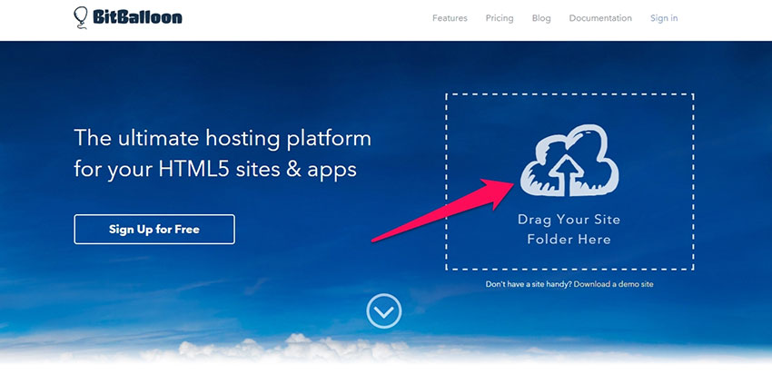Open the Pricing nav item
This screenshot has height=374, width=772.
[500, 18]
